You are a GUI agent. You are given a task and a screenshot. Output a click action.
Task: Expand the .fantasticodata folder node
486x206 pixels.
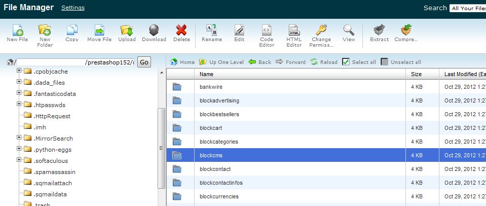click(x=19, y=93)
